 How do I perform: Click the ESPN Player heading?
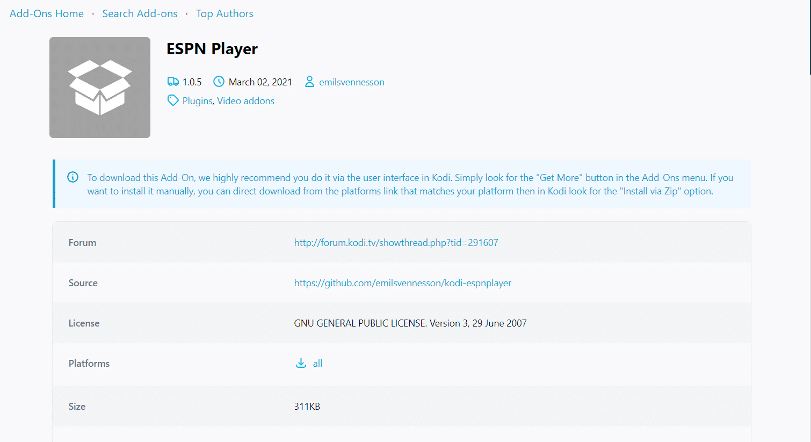pyautogui.click(x=212, y=49)
